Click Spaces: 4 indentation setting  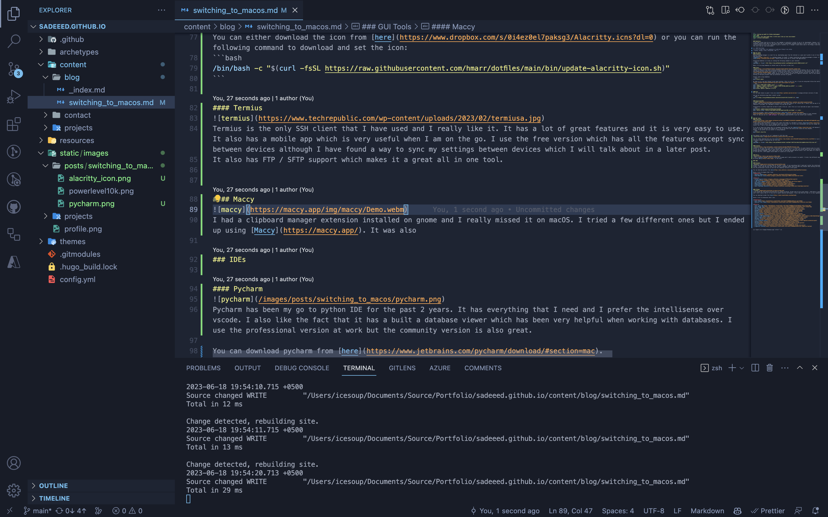tap(618, 511)
